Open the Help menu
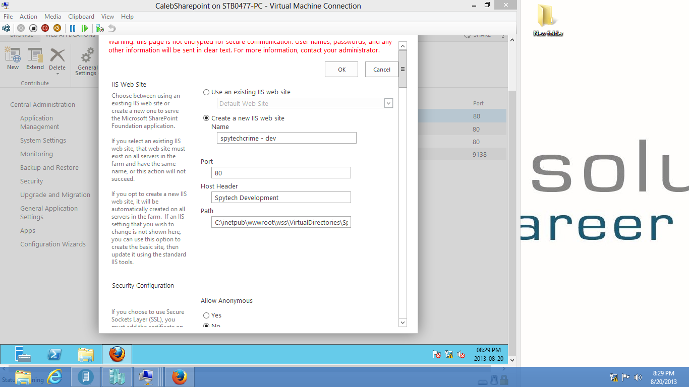The width and height of the screenshot is (689, 387). pyautogui.click(x=127, y=17)
